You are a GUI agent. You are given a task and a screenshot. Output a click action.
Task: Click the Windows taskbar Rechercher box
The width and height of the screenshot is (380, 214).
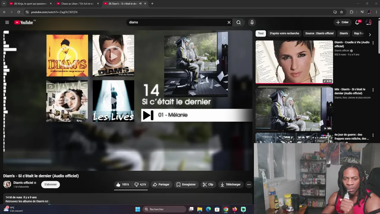point(165,209)
